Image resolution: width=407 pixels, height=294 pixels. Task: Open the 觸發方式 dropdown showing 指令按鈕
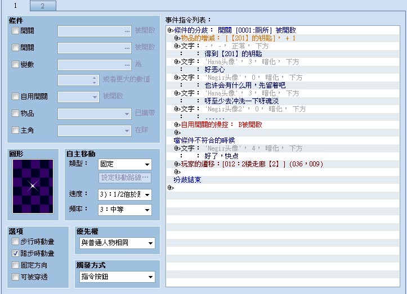117,277
